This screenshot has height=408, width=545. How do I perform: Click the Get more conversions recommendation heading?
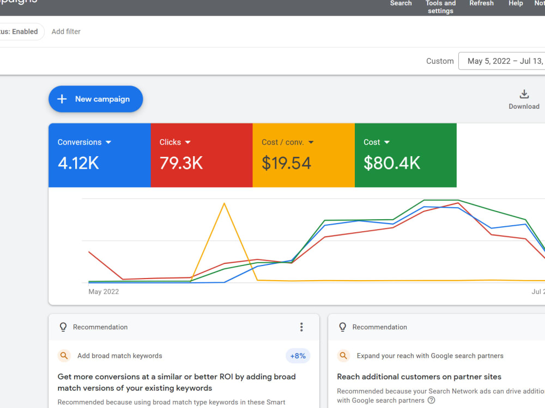pos(177,382)
